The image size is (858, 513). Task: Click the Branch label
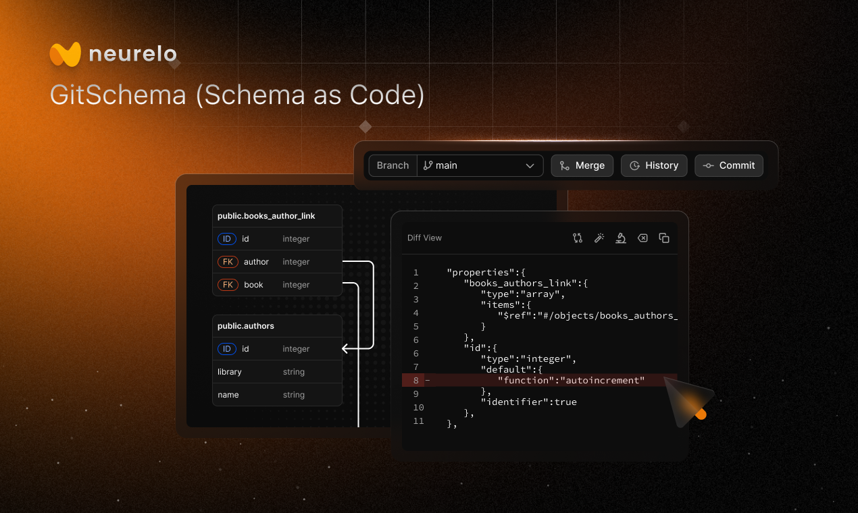coord(393,165)
